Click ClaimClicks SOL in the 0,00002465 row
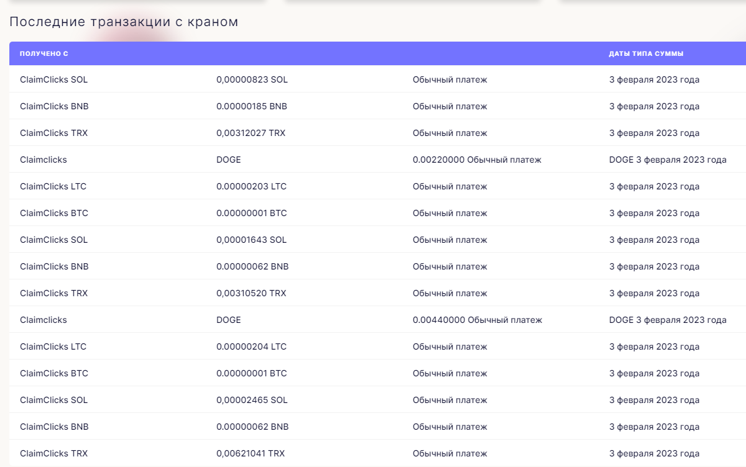This screenshot has width=746, height=467. [x=54, y=400]
